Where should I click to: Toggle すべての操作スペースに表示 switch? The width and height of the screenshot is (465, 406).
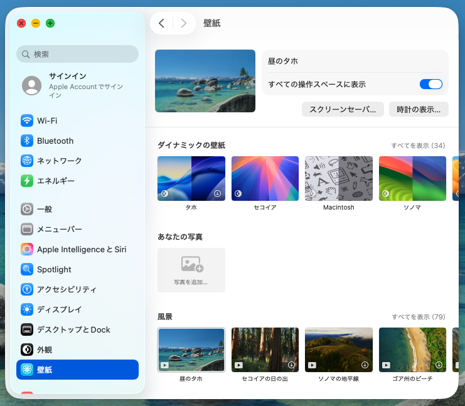coord(430,84)
